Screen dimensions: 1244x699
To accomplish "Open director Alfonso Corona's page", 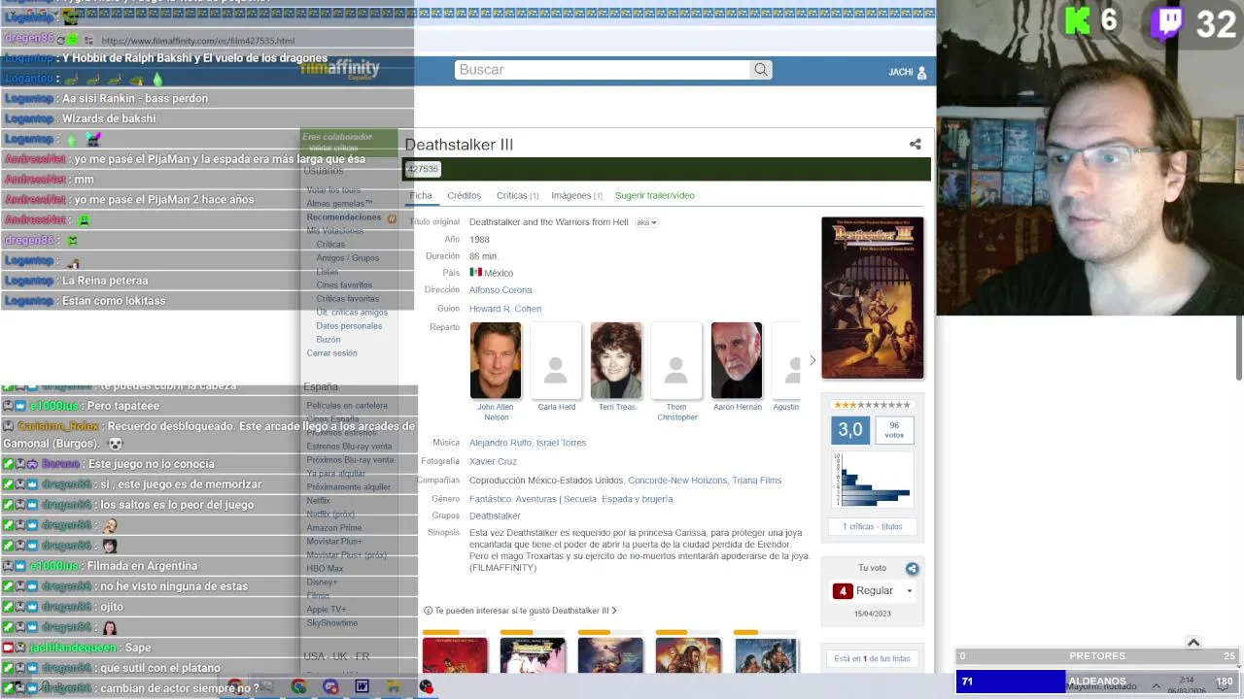I will tap(501, 290).
